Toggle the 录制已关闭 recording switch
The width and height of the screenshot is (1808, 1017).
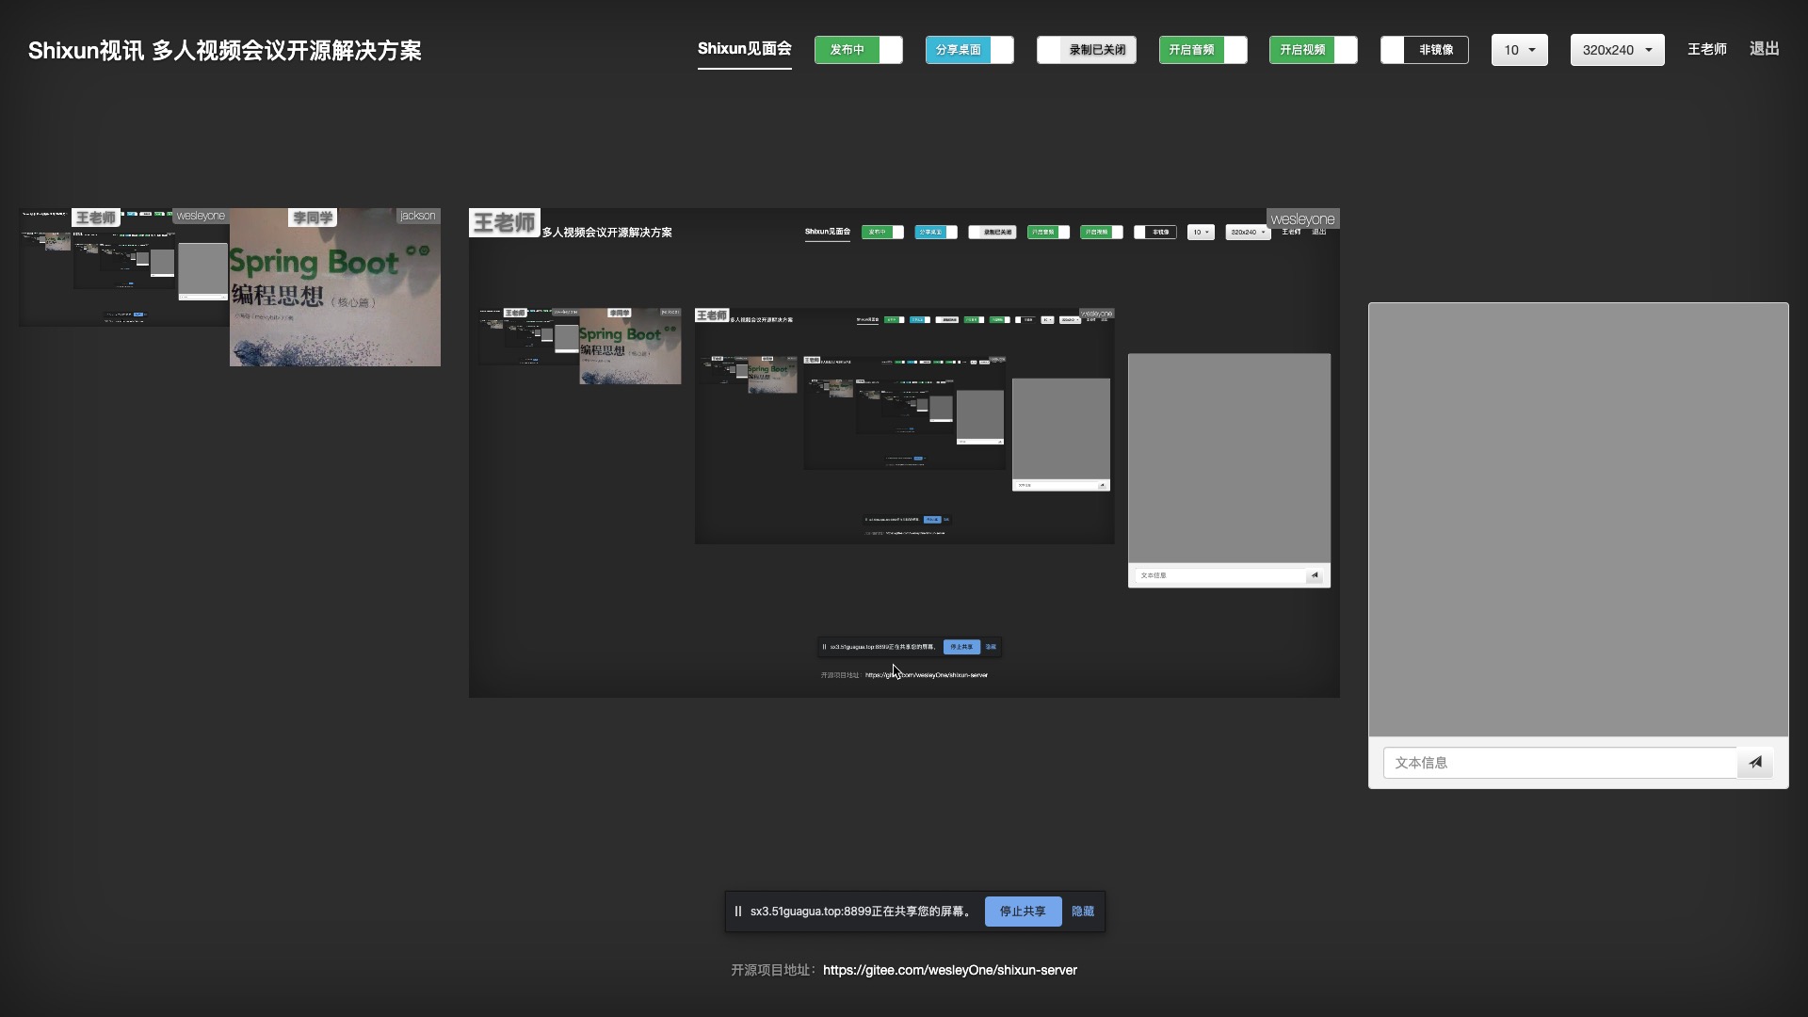(1086, 50)
